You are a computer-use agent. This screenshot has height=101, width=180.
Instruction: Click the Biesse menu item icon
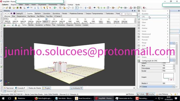point(139,11)
